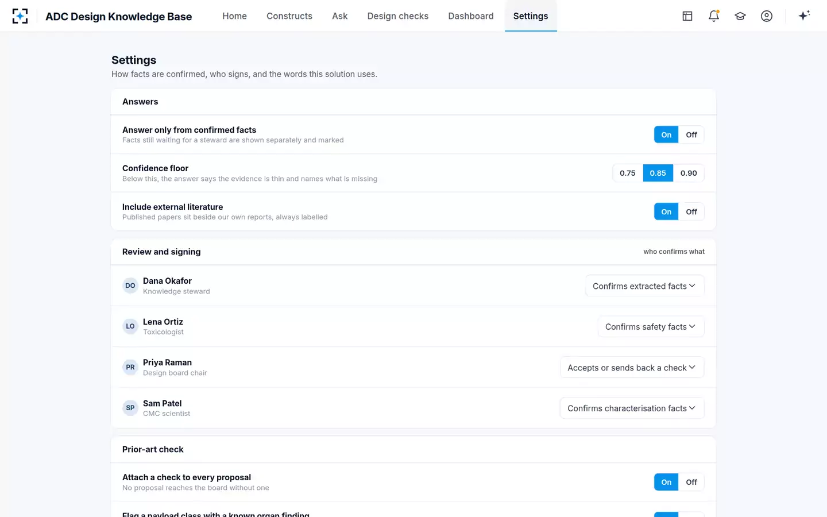Go to the Home tab
The width and height of the screenshot is (827, 517).
click(234, 16)
